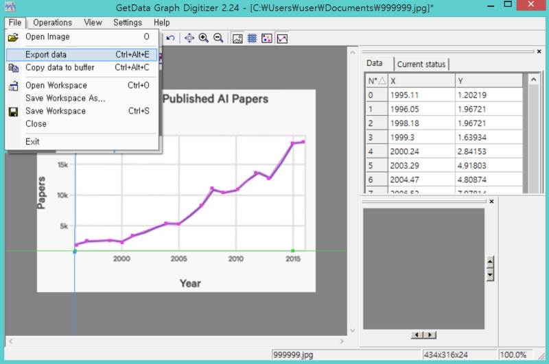Click the image vertical scrollbar down arrow
The image size is (549, 364).
pos(353,330)
